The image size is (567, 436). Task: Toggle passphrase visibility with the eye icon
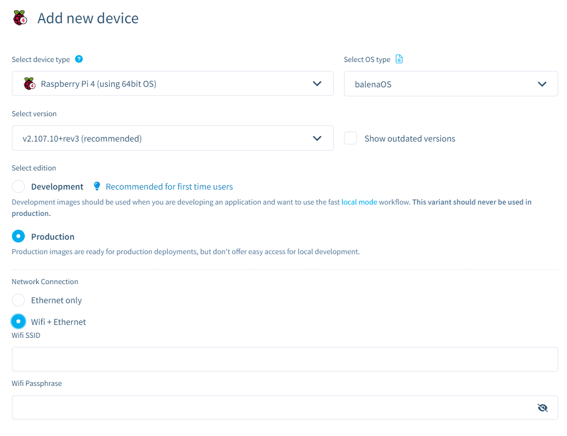[x=542, y=408]
